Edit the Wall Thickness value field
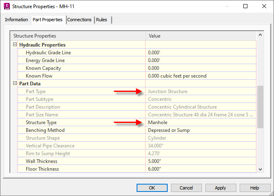 [200, 161]
